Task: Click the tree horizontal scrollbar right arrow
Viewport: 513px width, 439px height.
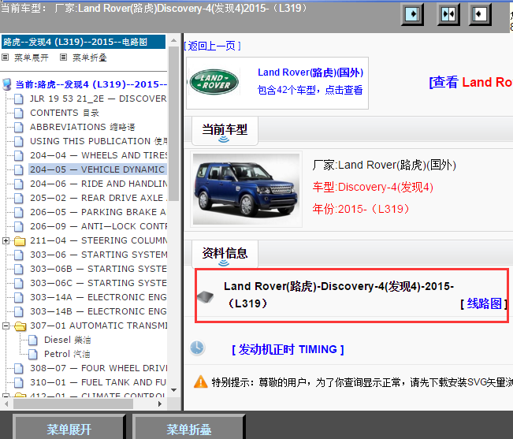Action: pyautogui.click(x=160, y=404)
